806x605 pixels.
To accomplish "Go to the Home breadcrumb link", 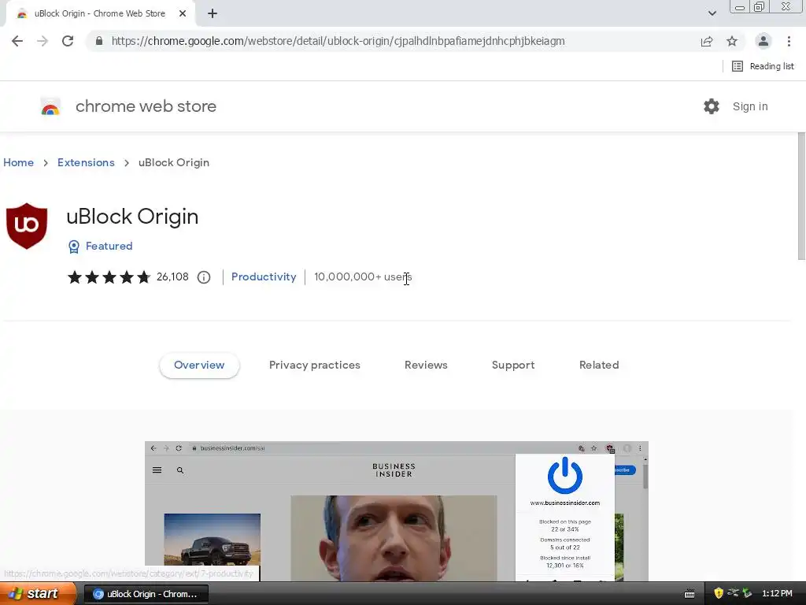I will click(x=19, y=162).
